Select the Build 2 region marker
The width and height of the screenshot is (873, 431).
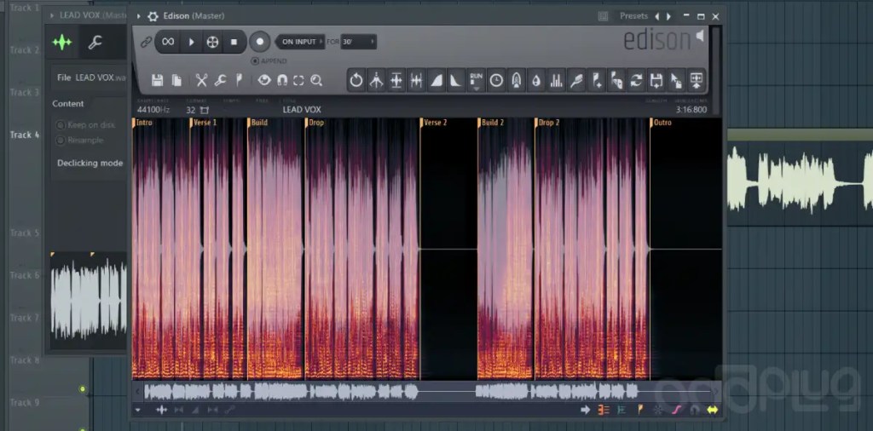(490, 123)
